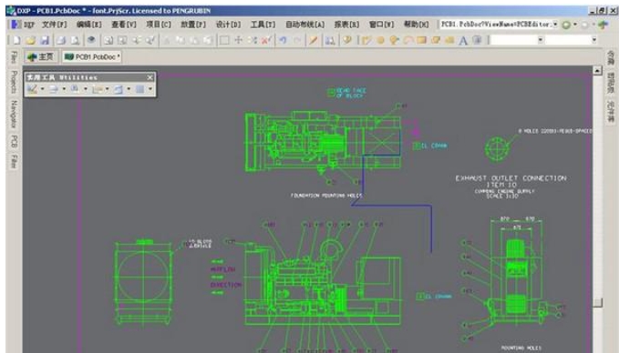Close the Utilities floating toolbar
The width and height of the screenshot is (619, 353).
point(150,77)
